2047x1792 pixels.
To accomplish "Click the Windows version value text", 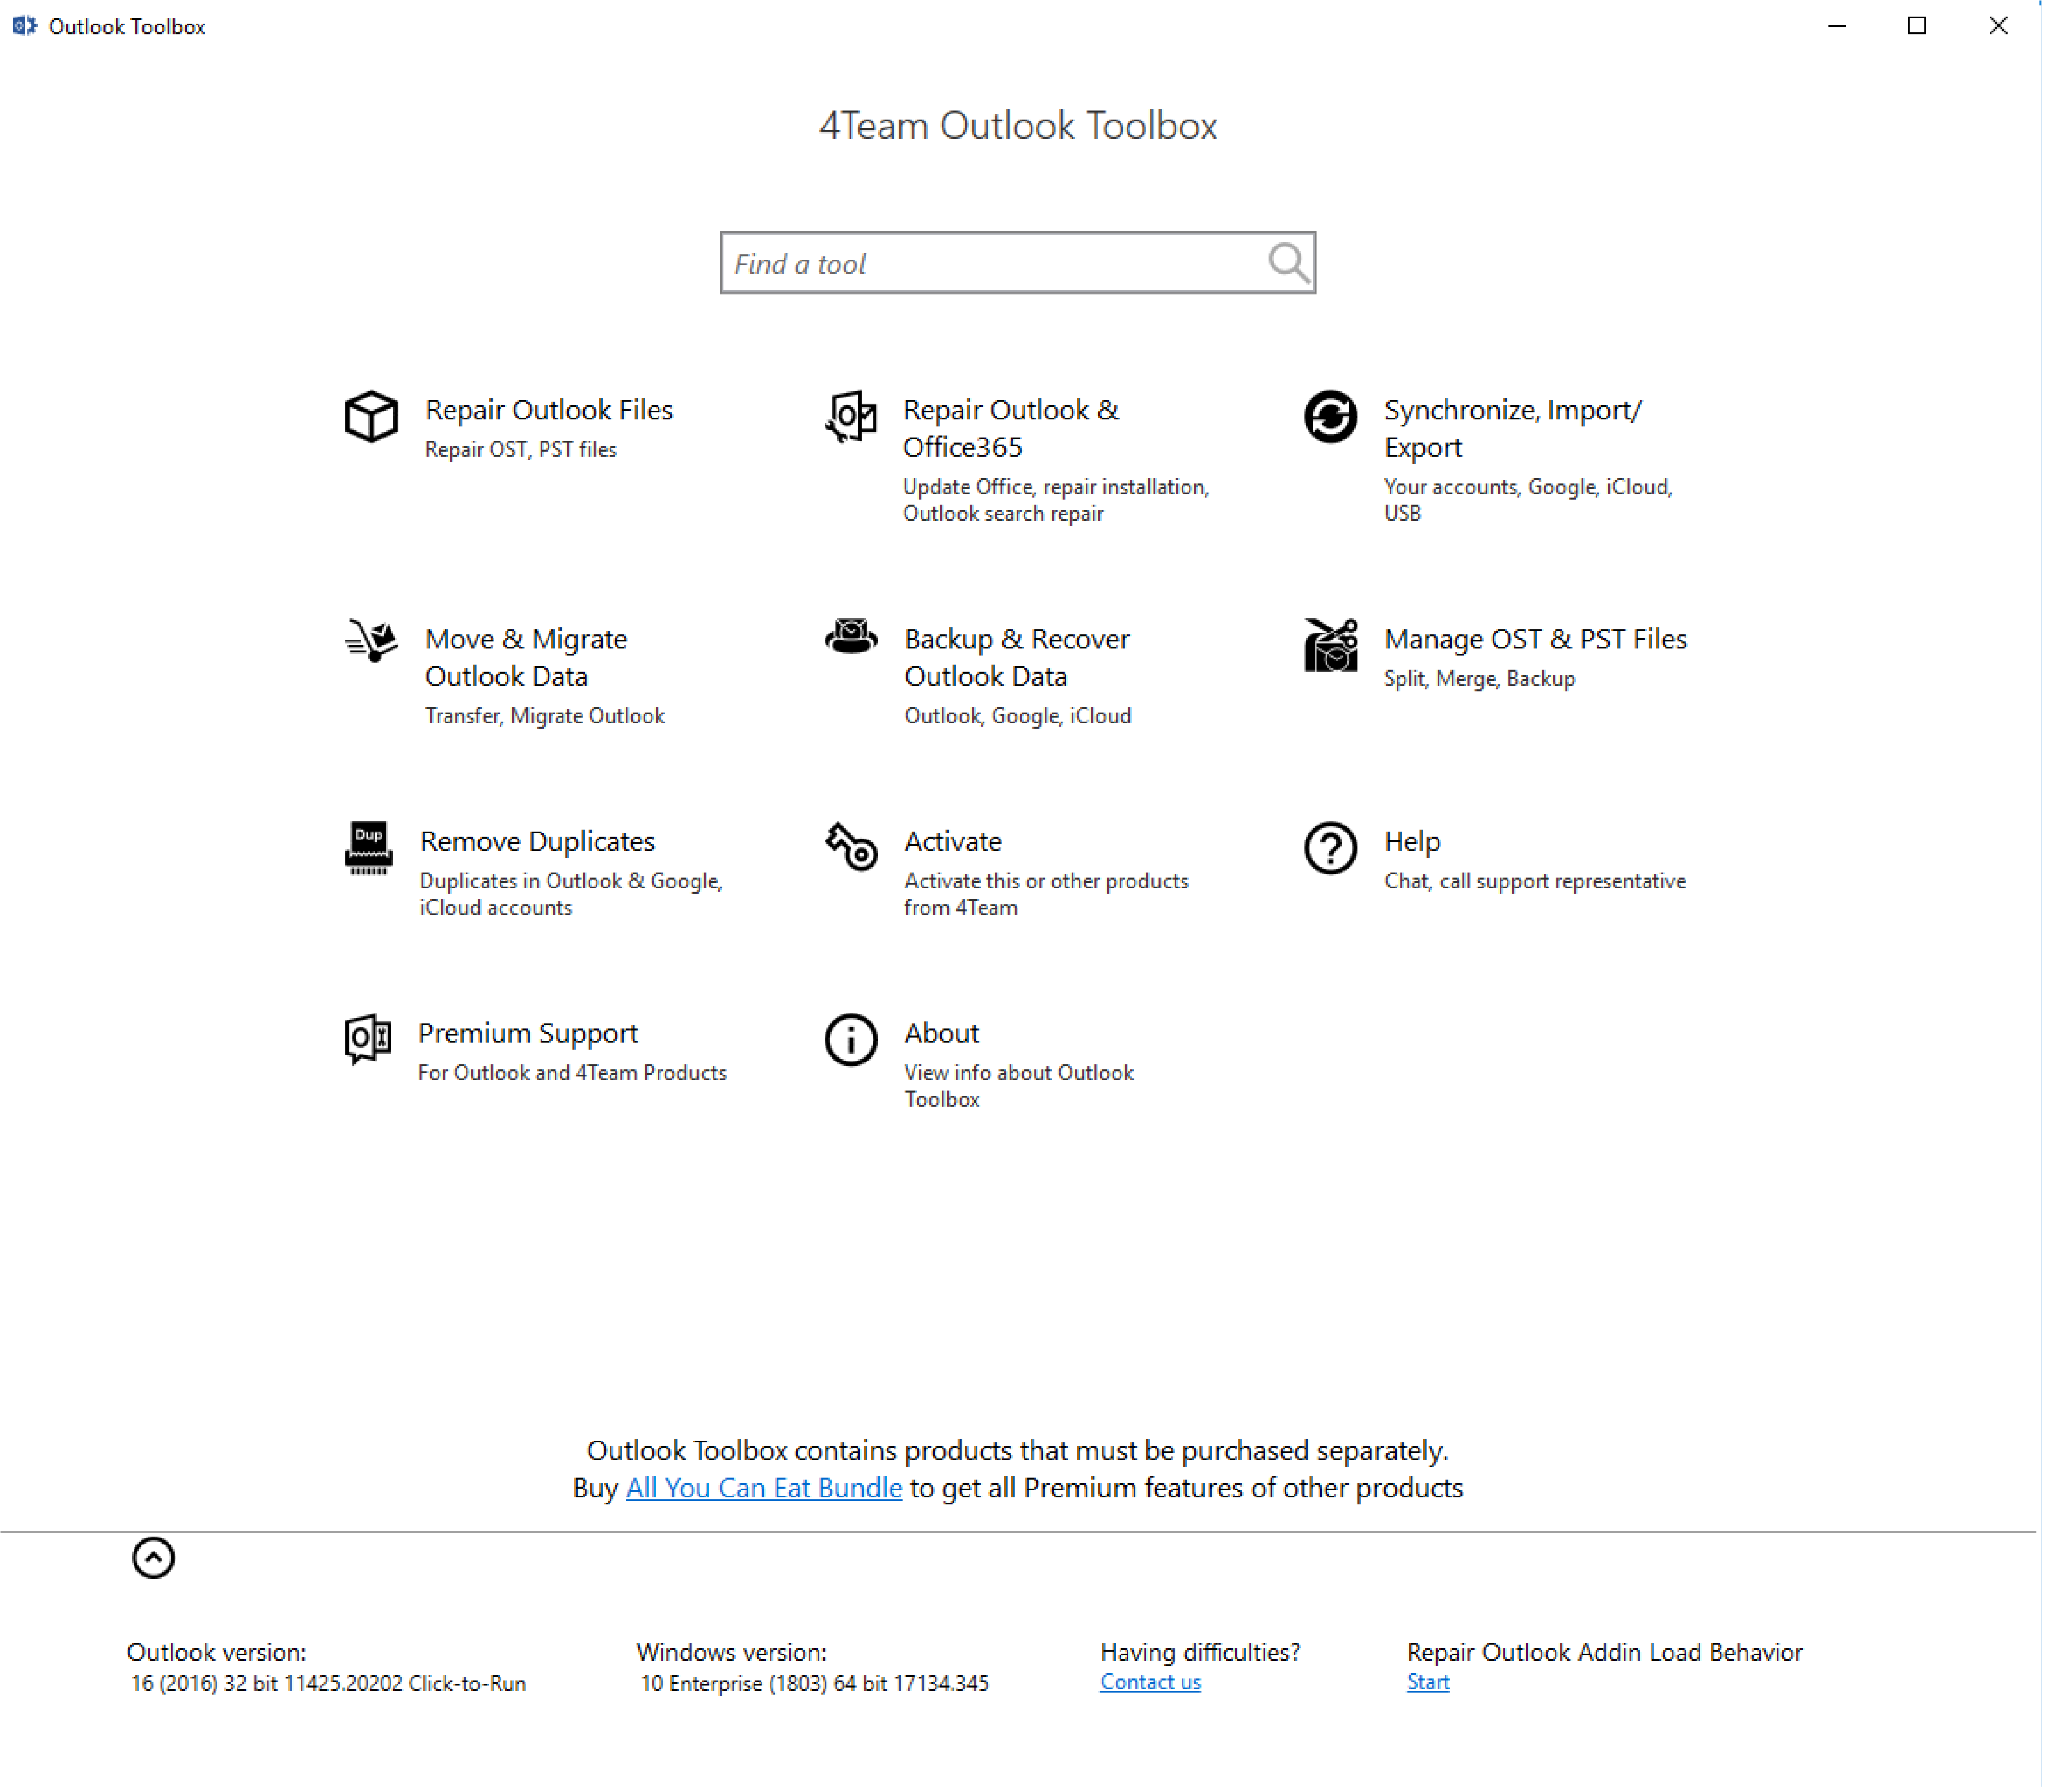I will (814, 1684).
